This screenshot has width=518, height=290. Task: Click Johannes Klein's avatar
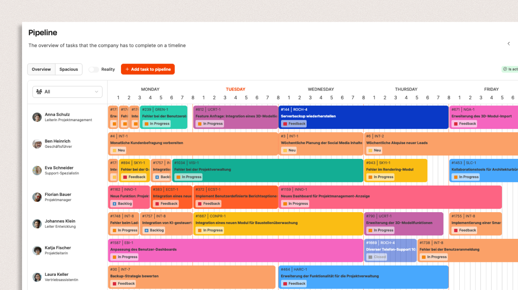click(37, 224)
